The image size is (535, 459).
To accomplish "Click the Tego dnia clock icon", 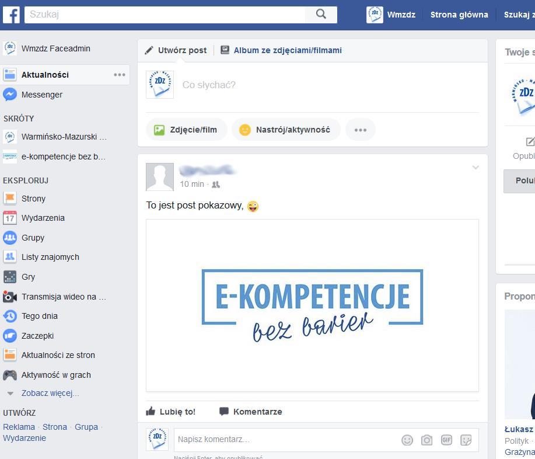I will coord(10,317).
